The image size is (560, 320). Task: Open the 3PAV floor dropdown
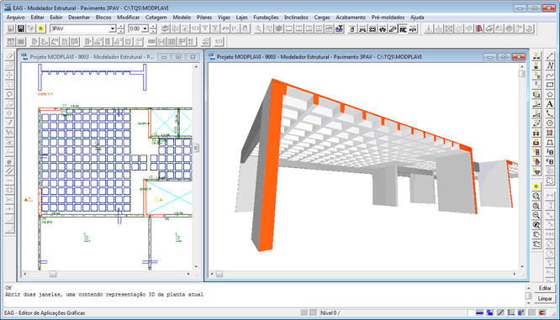tap(112, 29)
